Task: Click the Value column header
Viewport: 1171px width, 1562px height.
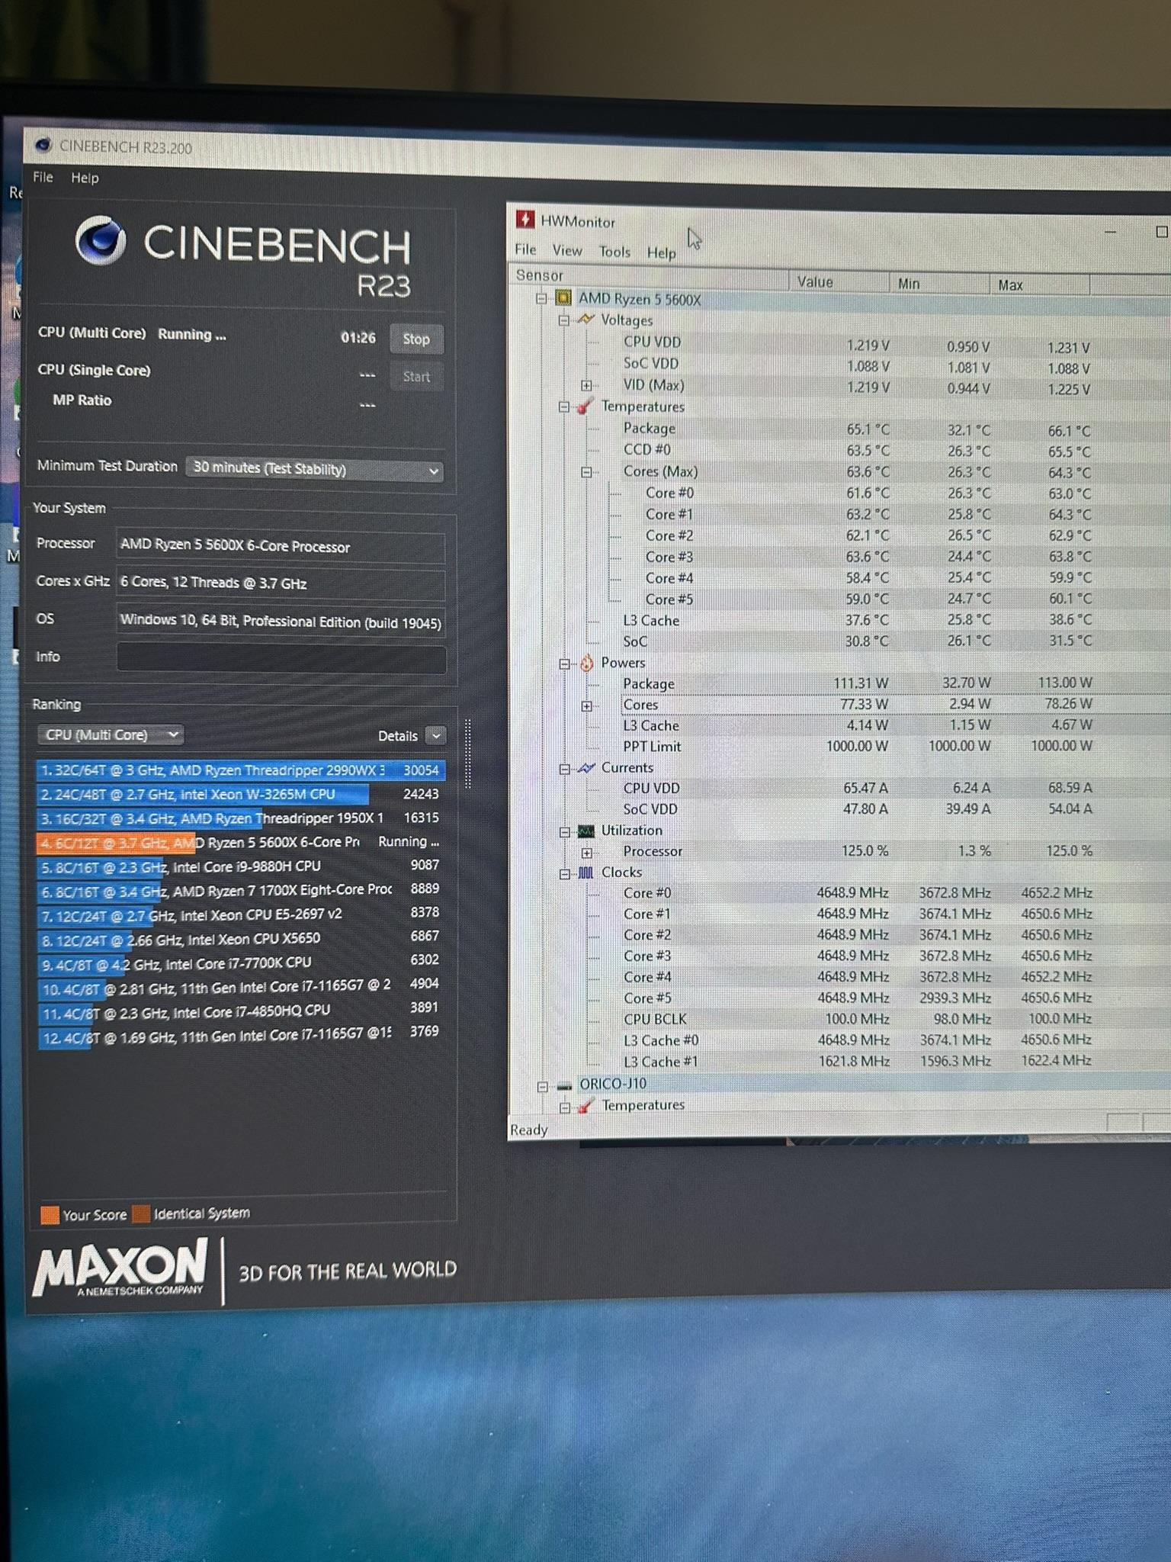Action: click(838, 281)
